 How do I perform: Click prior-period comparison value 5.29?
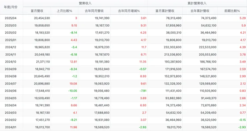(x=243, y=18)
